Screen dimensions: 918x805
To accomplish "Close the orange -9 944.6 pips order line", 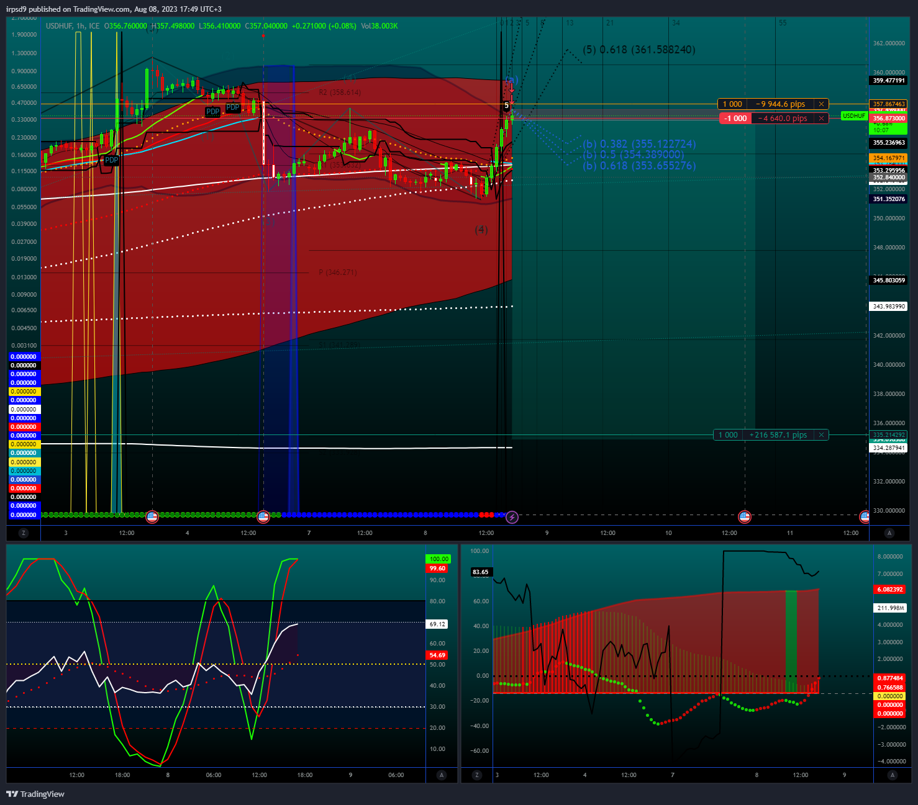I will click(x=821, y=104).
